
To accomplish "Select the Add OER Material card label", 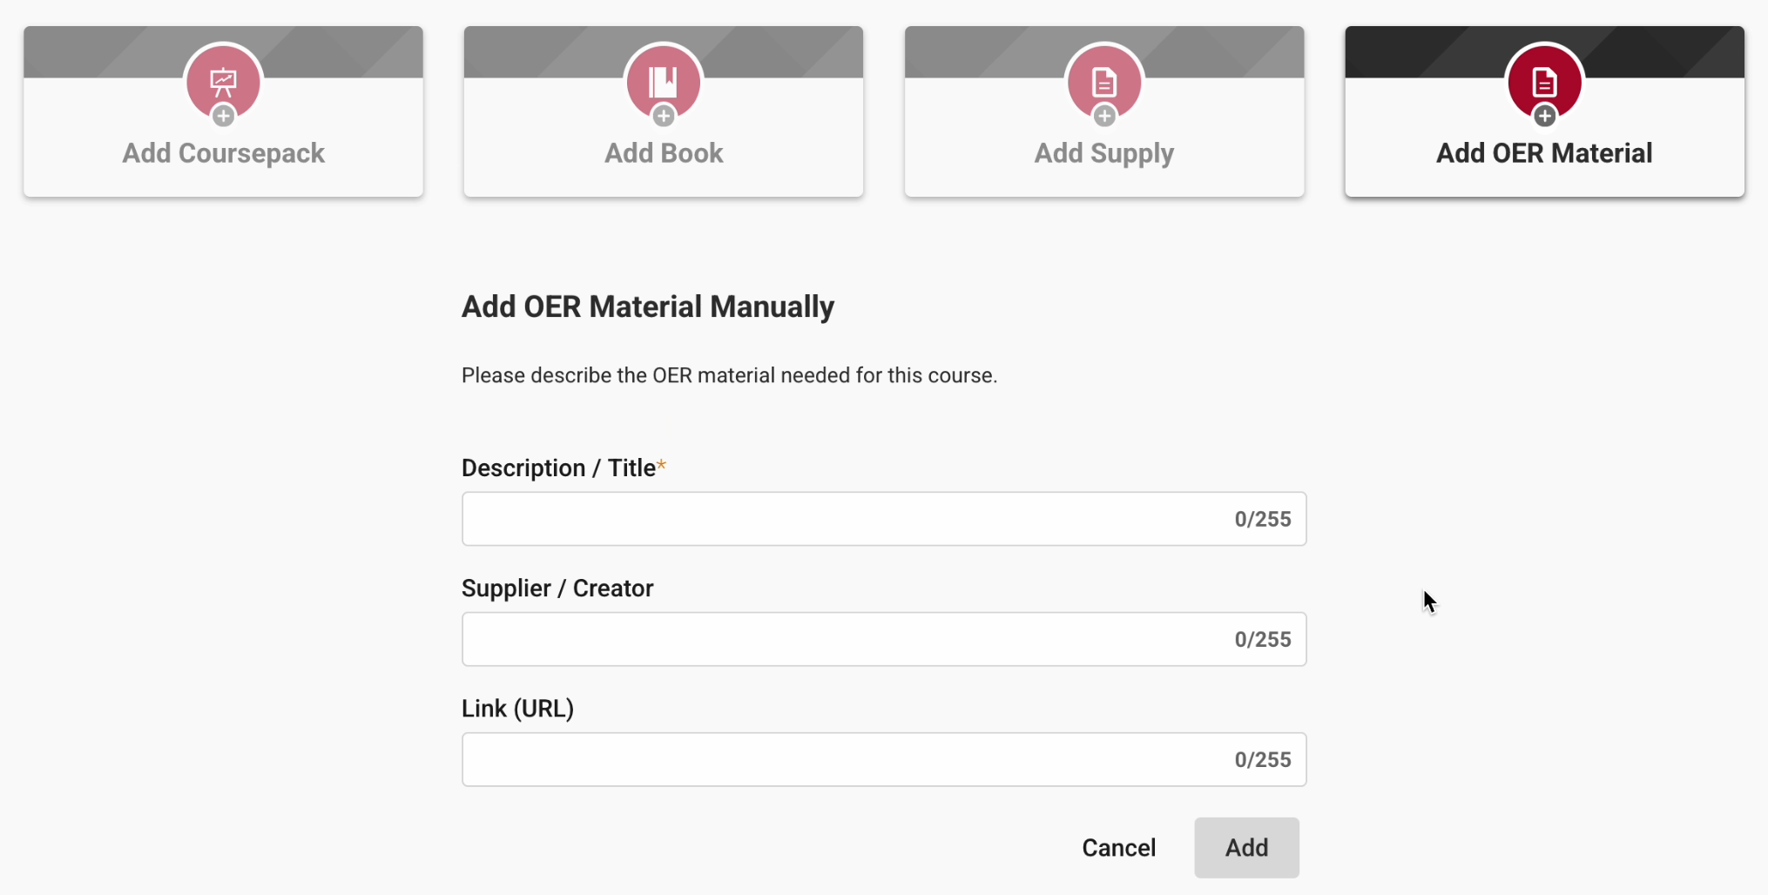I will point(1543,153).
